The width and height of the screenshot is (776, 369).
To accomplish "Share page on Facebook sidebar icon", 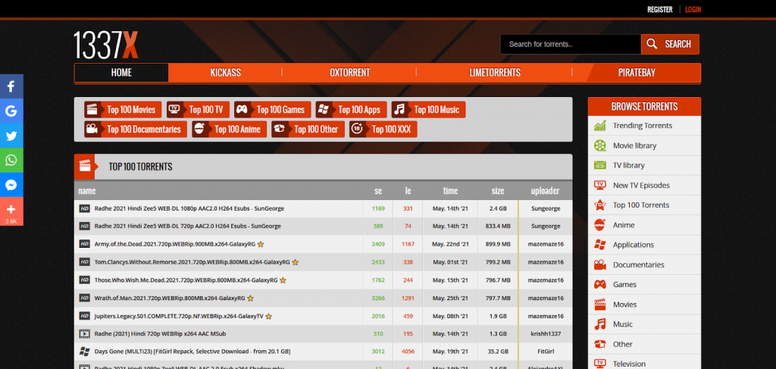I will [11, 86].
